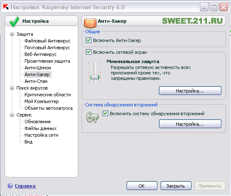Click the question mark help icon
This screenshot has height=196, width=231.
[10, 185]
